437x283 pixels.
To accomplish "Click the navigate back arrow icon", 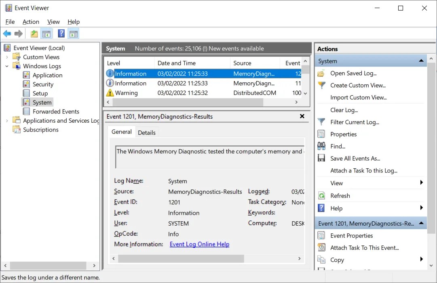I will [x=7, y=34].
